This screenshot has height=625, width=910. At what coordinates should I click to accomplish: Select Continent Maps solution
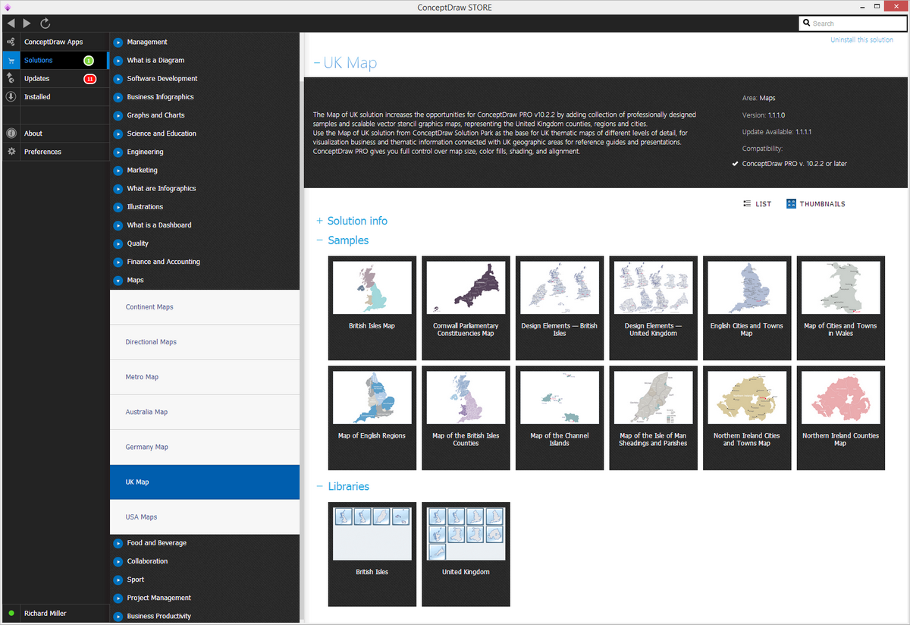(x=205, y=307)
